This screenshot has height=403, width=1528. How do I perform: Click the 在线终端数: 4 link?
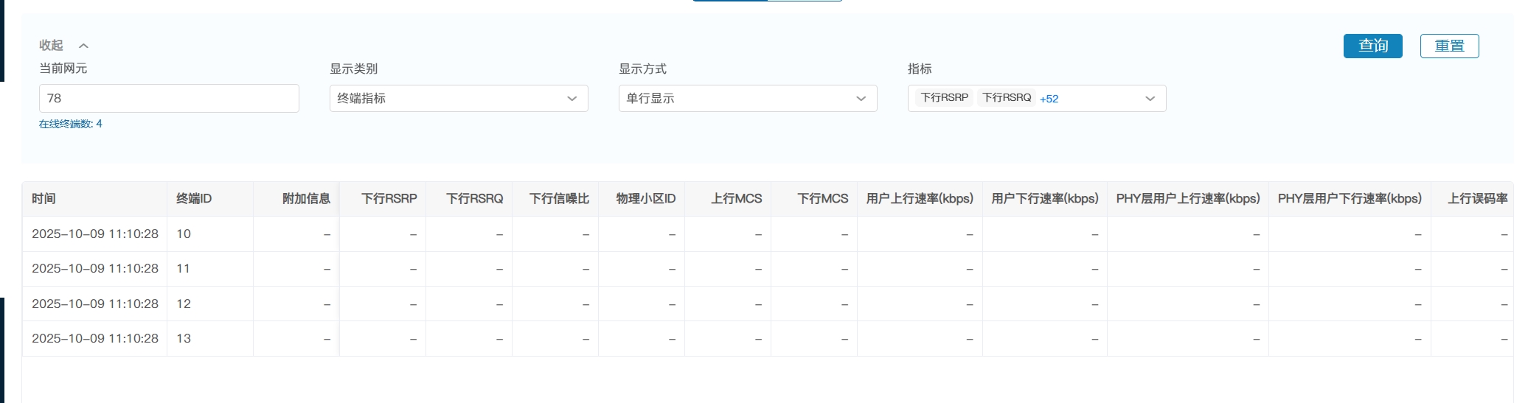click(x=71, y=124)
